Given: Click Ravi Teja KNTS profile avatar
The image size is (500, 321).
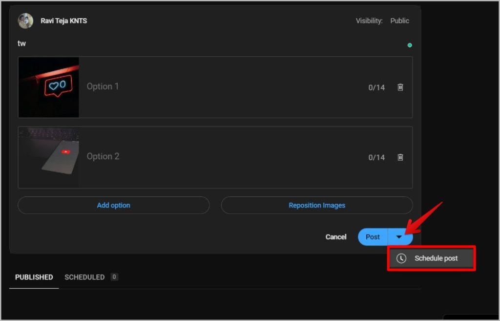Looking at the screenshot, I should 25,21.
